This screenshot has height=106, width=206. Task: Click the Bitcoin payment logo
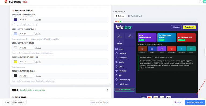(x=156, y=97)
